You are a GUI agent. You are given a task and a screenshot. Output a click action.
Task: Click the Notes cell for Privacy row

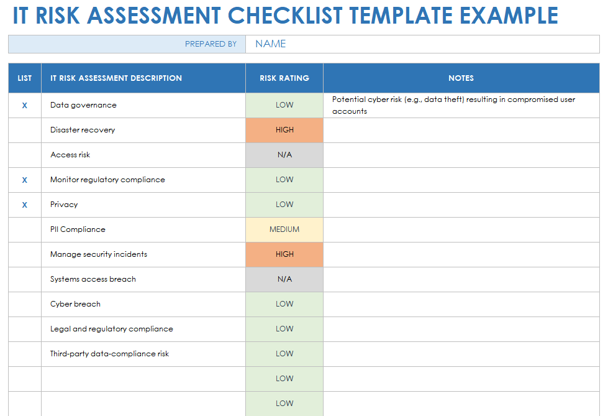[x=461, y=205]
